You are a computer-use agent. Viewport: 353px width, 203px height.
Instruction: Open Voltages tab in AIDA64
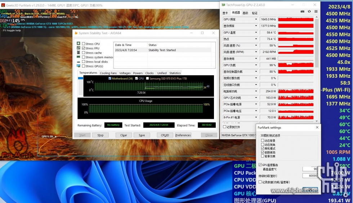click(125, 73)
